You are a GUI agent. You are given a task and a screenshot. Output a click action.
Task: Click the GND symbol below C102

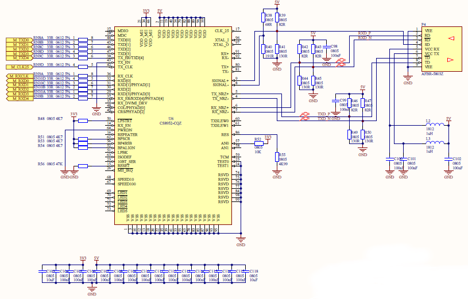pos(448,174)
